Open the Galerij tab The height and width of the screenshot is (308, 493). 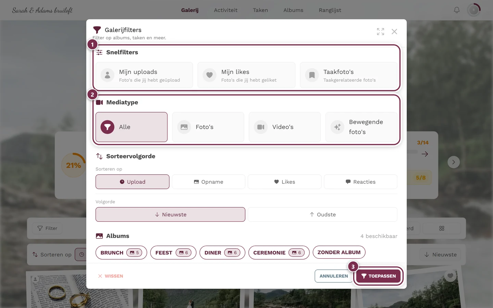190,10
